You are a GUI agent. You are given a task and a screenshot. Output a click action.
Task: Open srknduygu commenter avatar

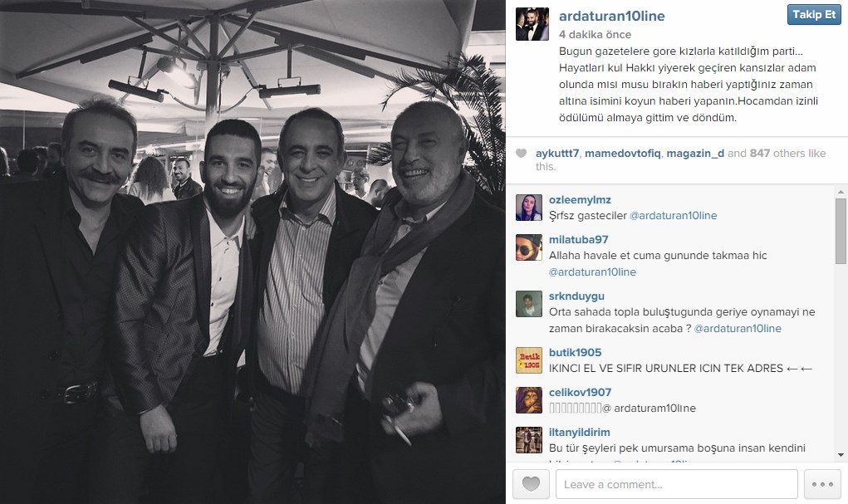(x=529, y=304)
